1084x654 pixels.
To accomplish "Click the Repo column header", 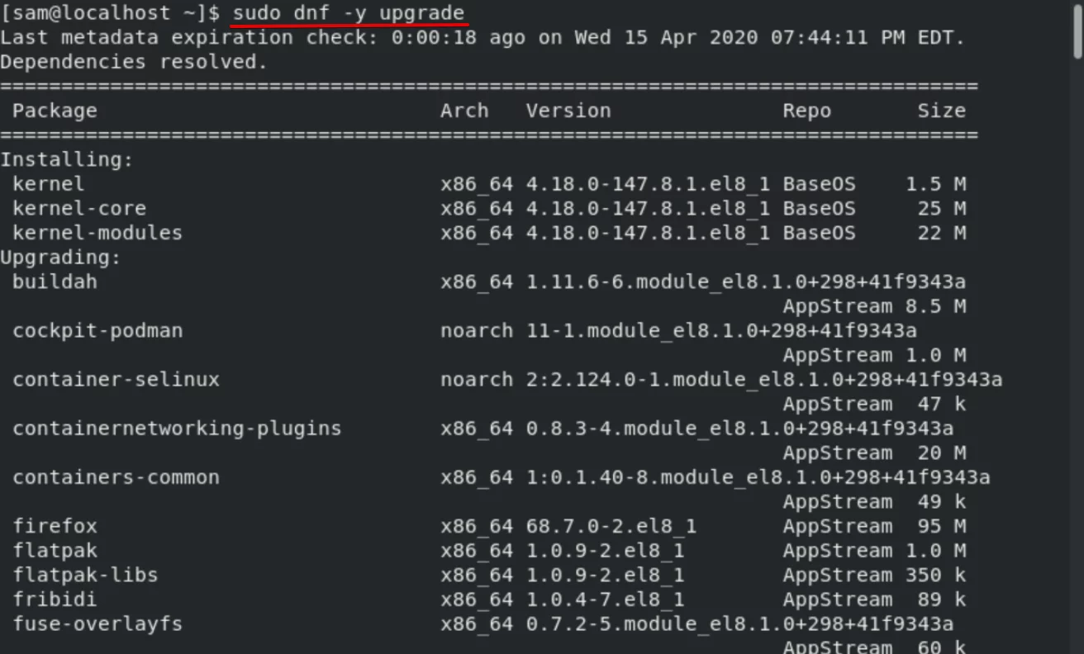I will tap(807, 111).
